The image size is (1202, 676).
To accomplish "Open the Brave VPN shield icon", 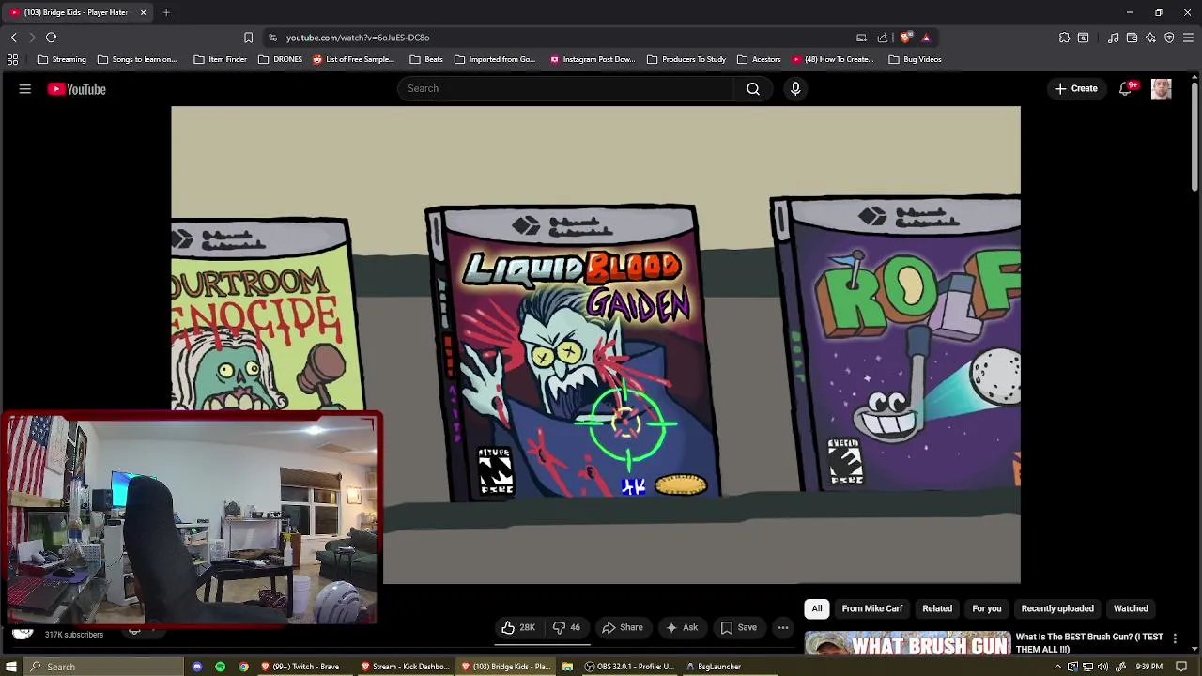I will 1169,38.
